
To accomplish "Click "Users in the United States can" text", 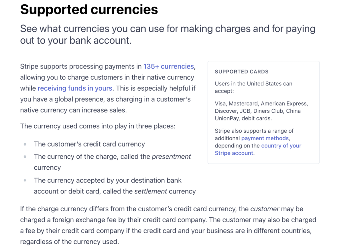I will 253,84.
